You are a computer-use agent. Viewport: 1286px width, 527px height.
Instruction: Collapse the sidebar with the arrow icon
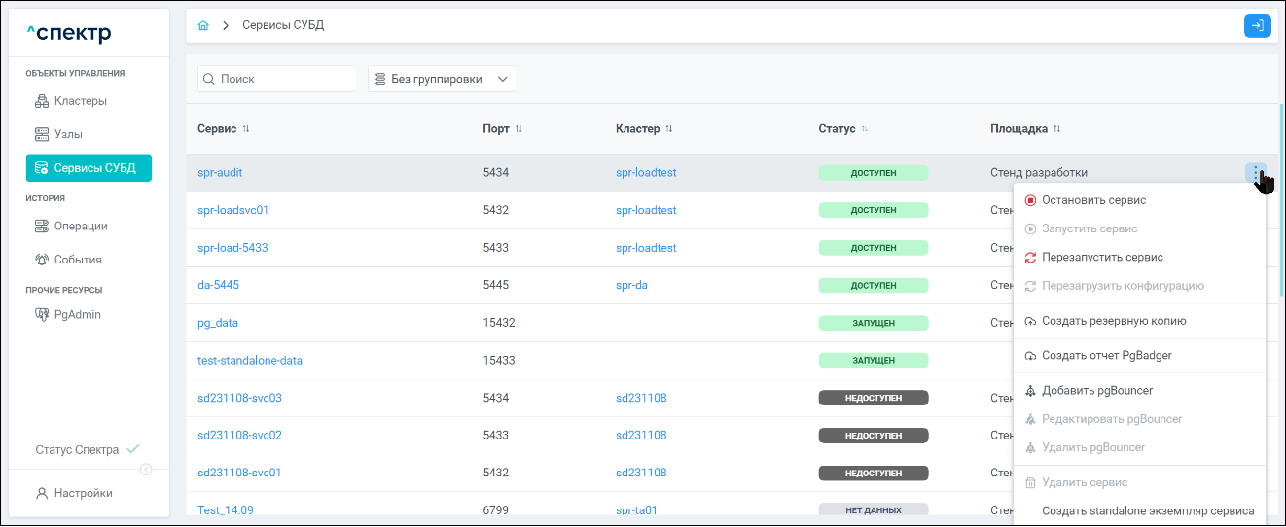pos(146,470)
